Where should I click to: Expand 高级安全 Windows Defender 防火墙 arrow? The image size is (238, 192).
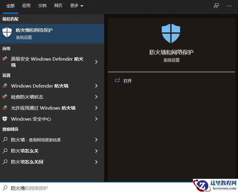[x=96, y=62]
